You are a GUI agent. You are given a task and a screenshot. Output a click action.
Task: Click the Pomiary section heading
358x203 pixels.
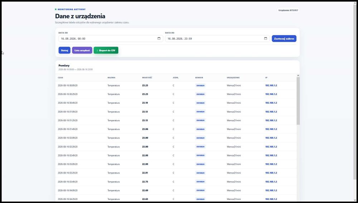[x=64, y=65]
